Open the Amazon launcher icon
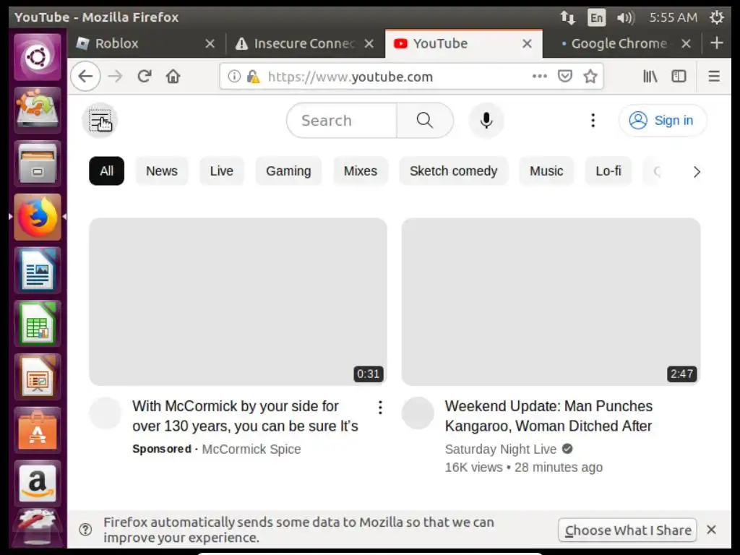 38,483
